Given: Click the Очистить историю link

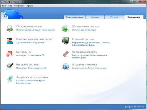Looking at the screenshot, I should [x=80, y=55].
